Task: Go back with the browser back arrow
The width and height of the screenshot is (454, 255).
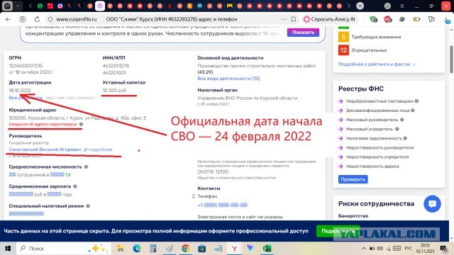Action: (8, 19)
